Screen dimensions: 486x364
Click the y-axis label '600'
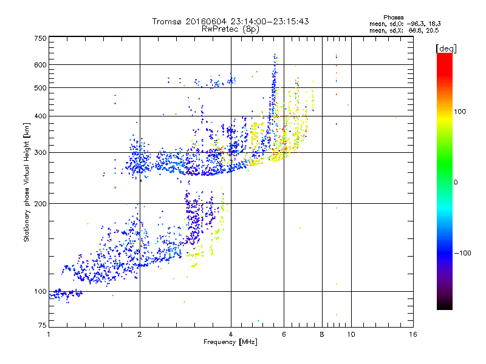[40, 65]
